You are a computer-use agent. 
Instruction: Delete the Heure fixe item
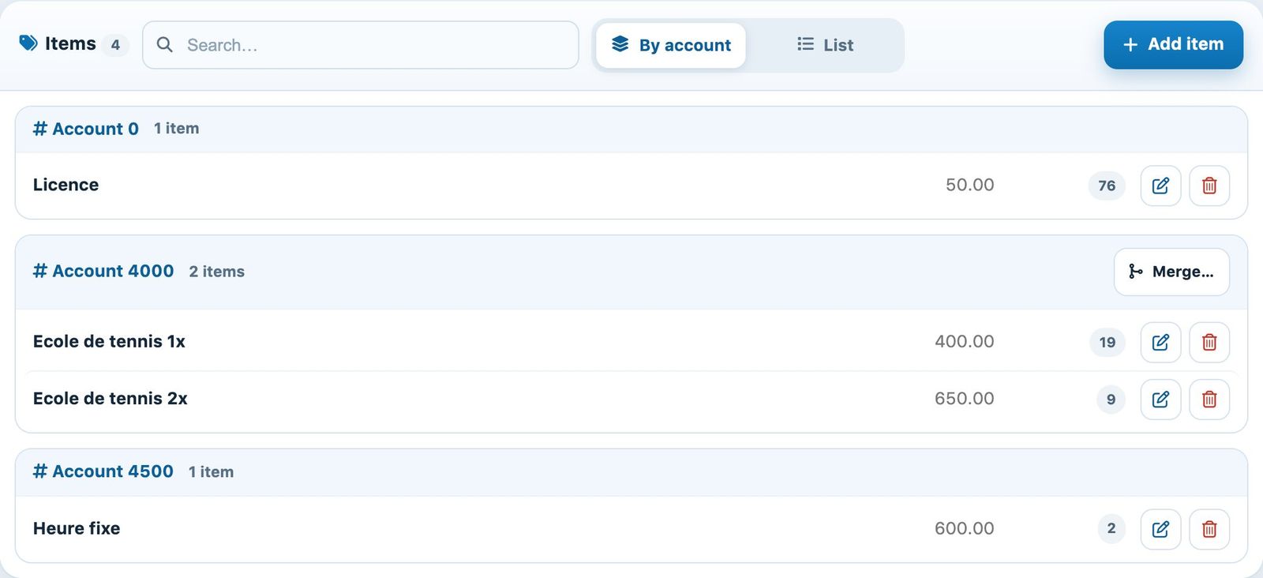[1209, 529]
